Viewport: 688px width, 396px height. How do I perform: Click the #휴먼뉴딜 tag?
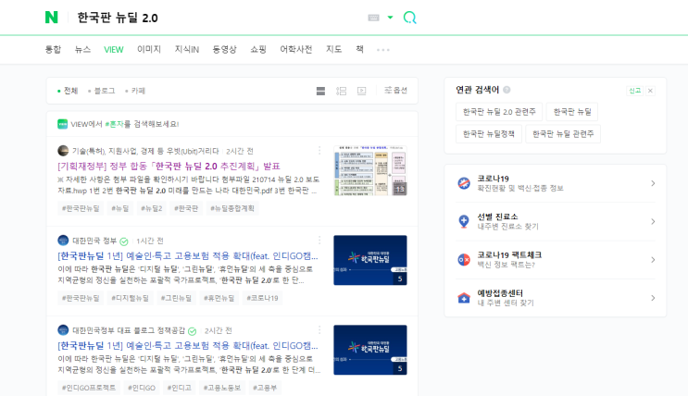click(x=219, y=298)
